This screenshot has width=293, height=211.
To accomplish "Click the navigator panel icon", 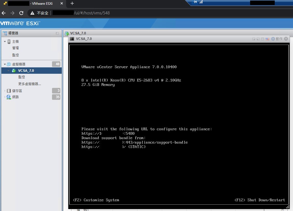I will pyautogui.click(x=5, y=33).
